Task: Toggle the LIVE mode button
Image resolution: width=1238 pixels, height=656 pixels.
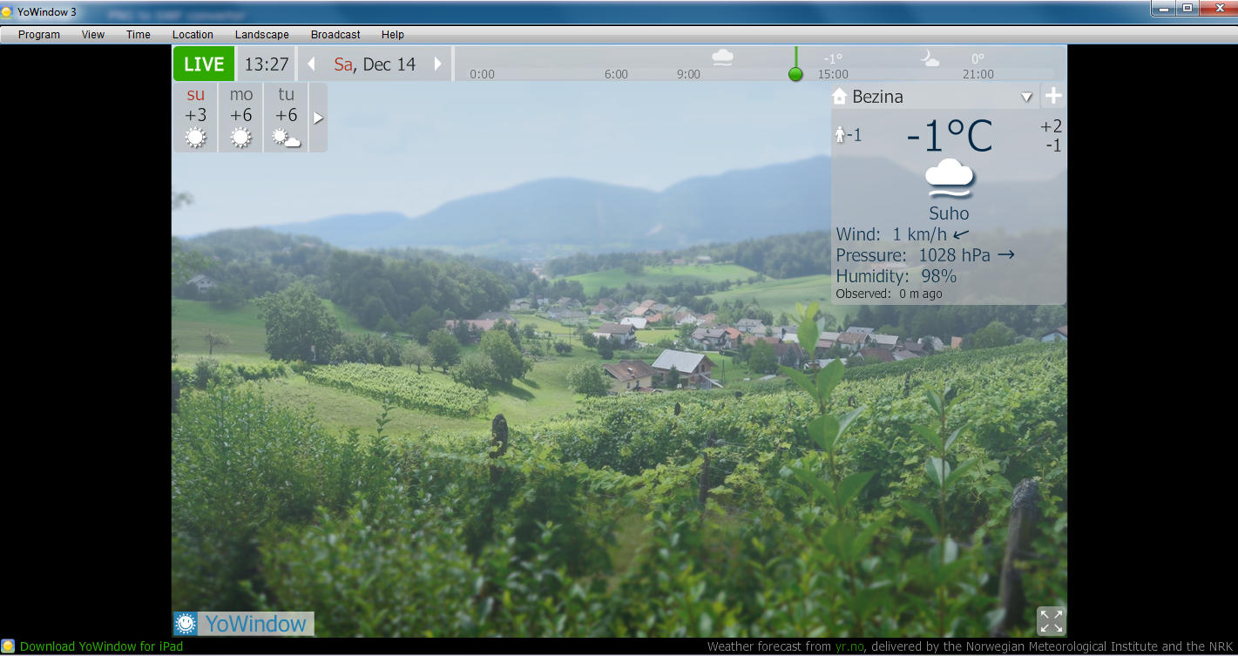Action: [x=204, y=64]
